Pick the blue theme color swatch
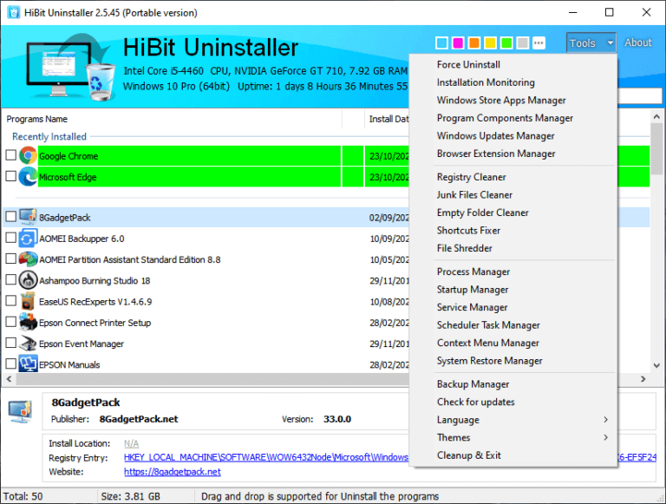This screenshot has width=666, height=504. [x=441, y=43]
